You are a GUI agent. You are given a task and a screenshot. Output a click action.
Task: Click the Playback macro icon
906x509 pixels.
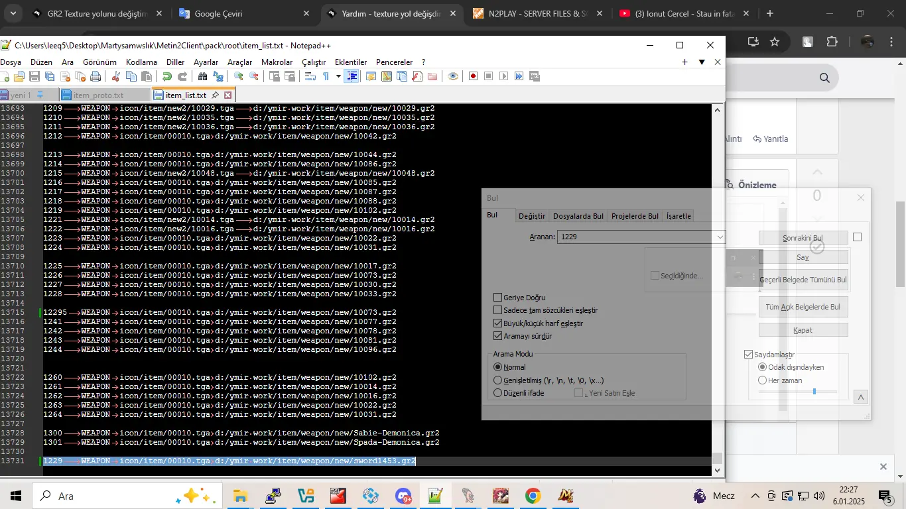504,76
